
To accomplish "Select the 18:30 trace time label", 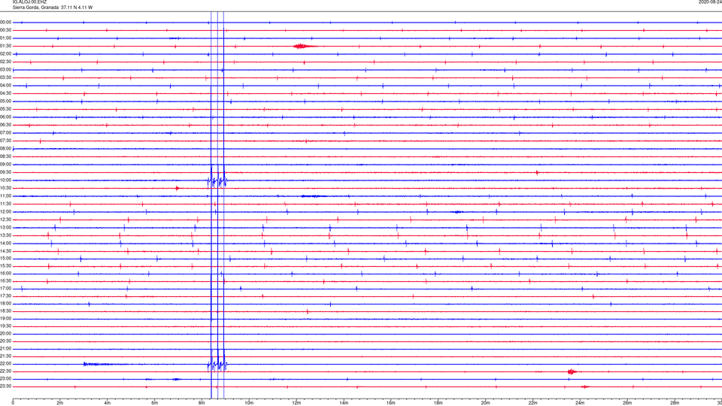I will click(5, 311).
